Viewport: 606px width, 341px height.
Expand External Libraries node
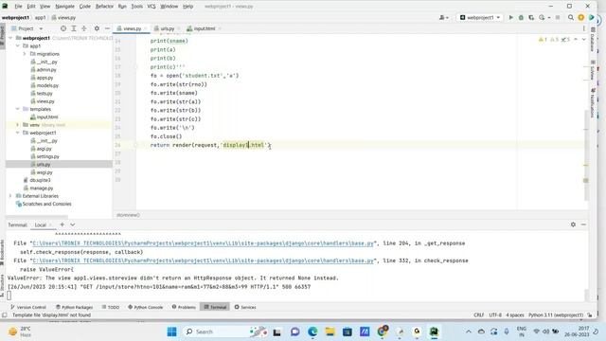[10, 196]
